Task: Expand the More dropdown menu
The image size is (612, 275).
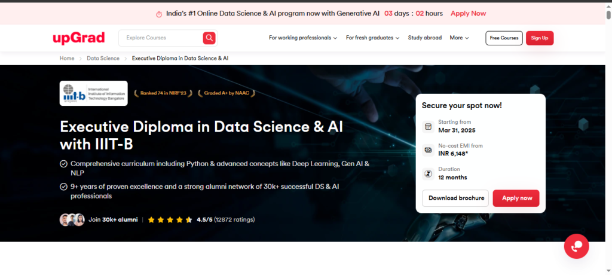Action: [459, 38]
